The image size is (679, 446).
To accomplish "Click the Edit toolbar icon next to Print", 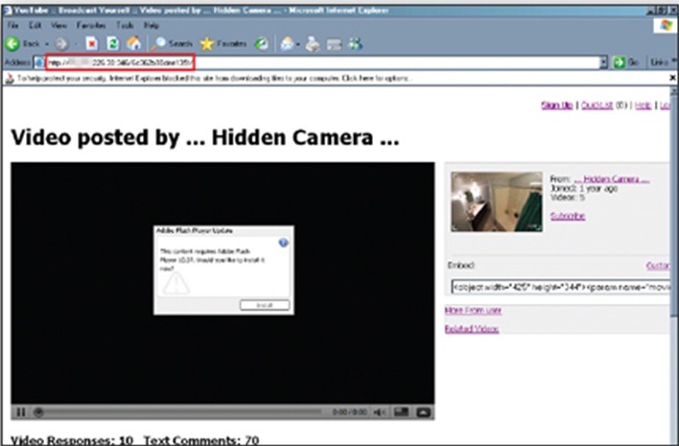I will coord(334,44).
